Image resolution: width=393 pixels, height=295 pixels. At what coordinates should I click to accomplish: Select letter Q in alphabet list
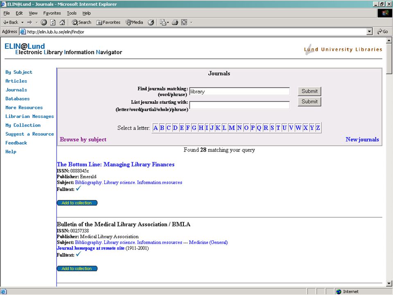point(259,128)
